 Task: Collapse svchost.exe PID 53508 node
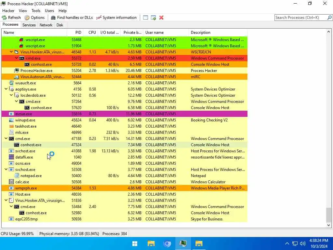coord(6,169)
